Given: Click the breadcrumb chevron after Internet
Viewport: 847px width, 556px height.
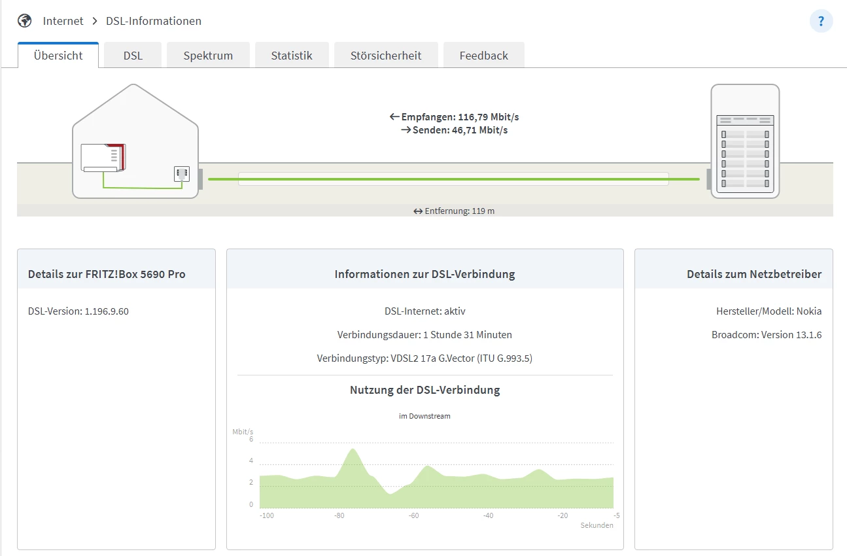Looking at the screenshot, I should pyautogui.click(x=95, y=21).
